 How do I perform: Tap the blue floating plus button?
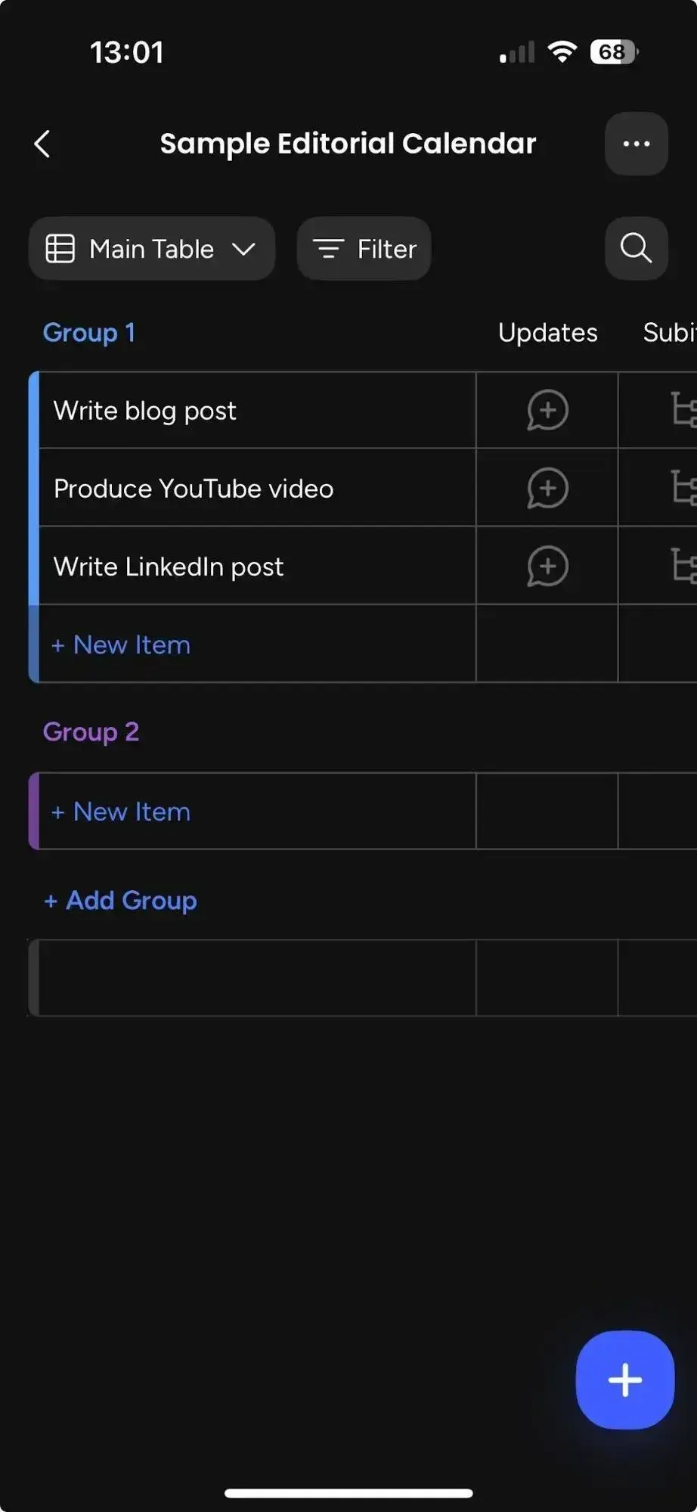tap(624, 1380)
